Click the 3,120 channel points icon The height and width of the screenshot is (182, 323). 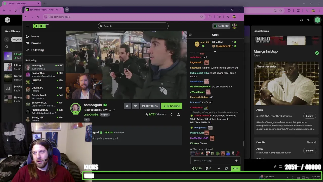193,168
